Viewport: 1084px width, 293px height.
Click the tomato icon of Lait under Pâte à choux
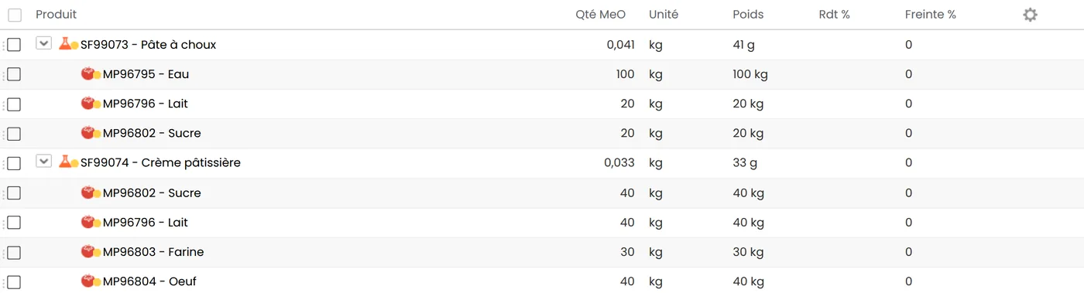click(x=87, y=104)
